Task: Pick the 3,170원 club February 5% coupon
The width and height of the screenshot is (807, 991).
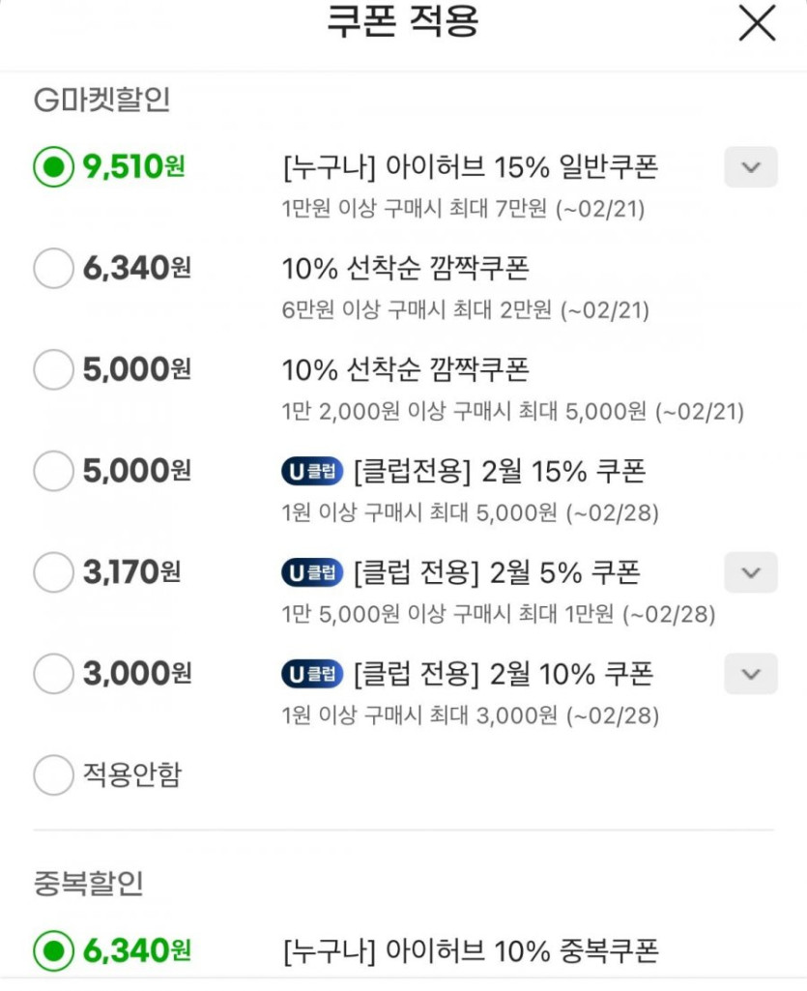Action: [53, 572]
